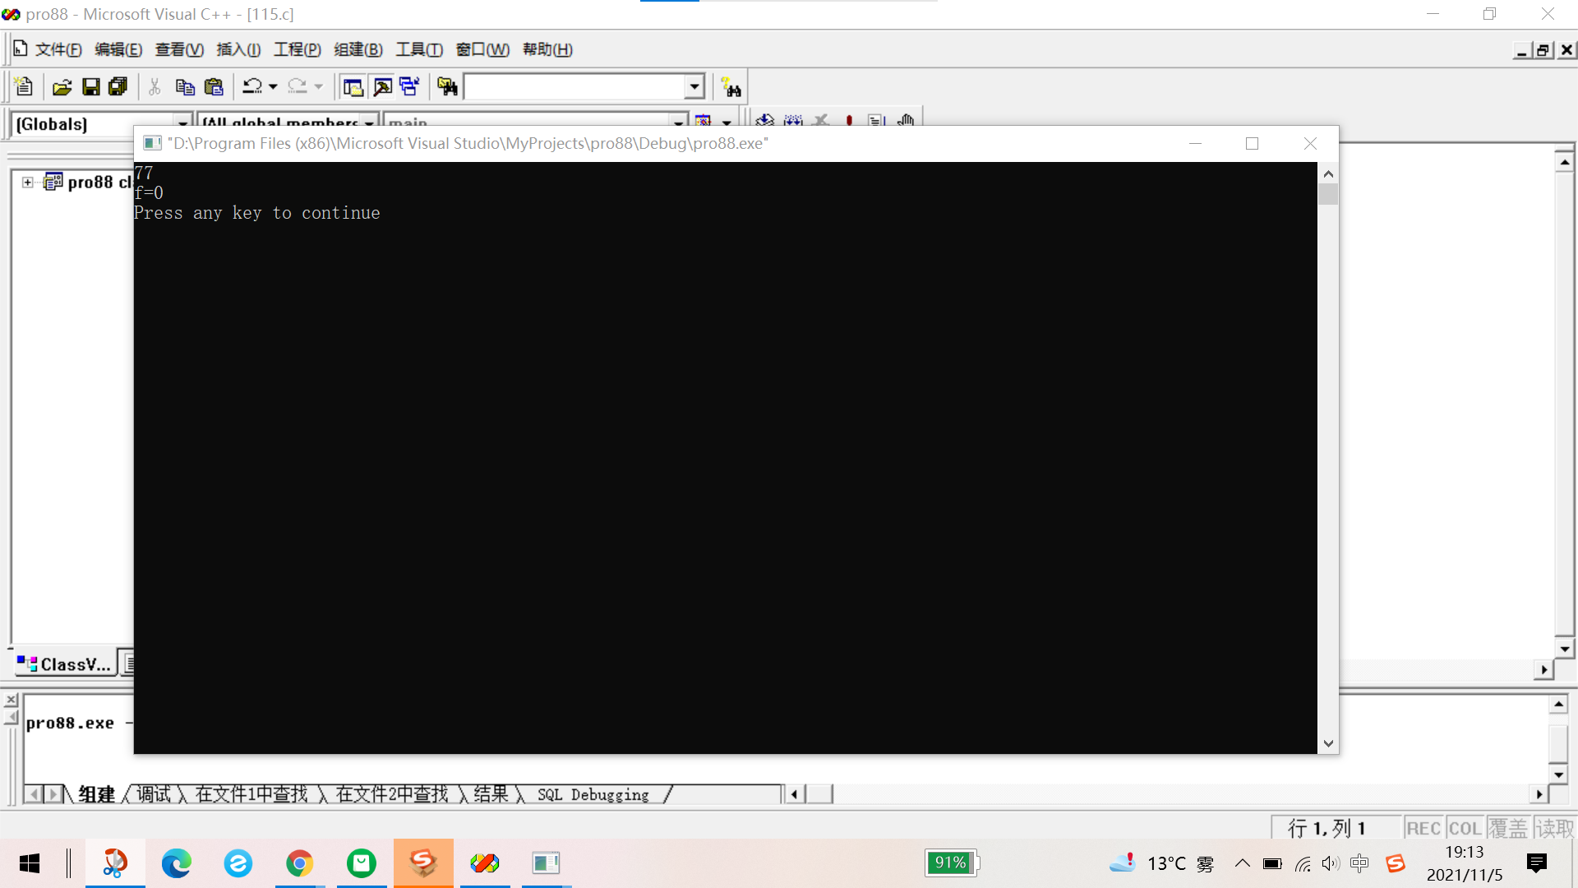The image size is (1578, 888).
Task: Toggle the Window List button
Action: (410, 86)
